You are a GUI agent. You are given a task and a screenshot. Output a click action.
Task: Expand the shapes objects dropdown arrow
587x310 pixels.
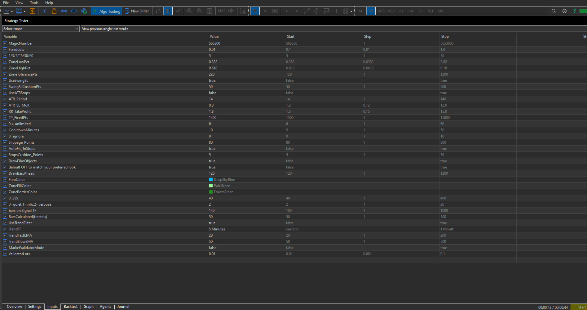click(x=351, y=11)
